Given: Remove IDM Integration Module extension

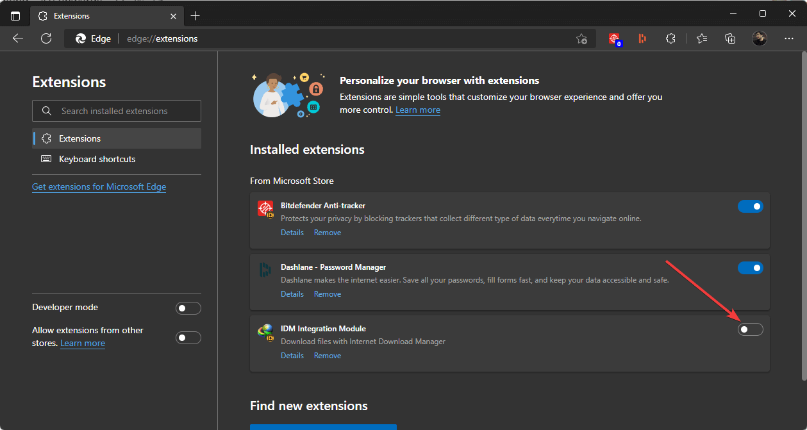Looking at the screenshot, I should coord(328,356).
